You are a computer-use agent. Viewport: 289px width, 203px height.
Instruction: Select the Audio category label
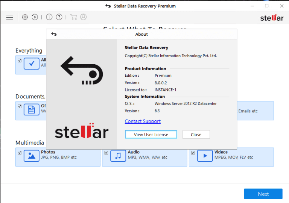tap(134, 152)
